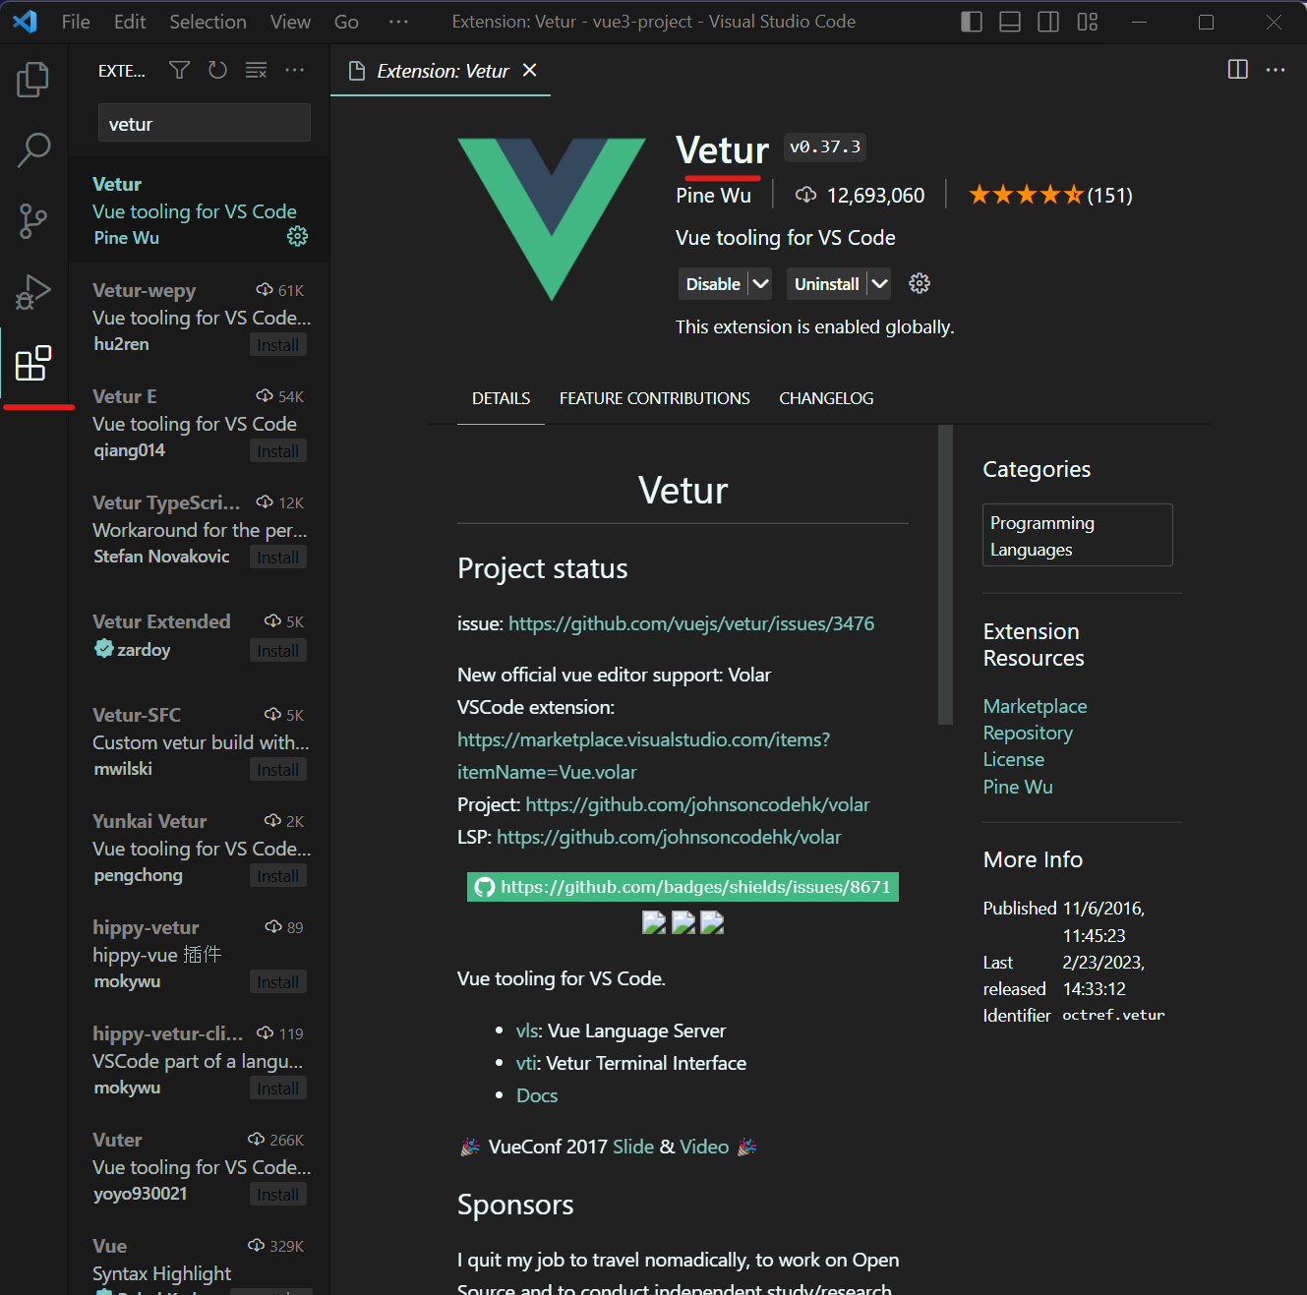Viewport: 1307px width, 1295px height.
Task: Click the Disable button
Action: [x=713, y=284]
